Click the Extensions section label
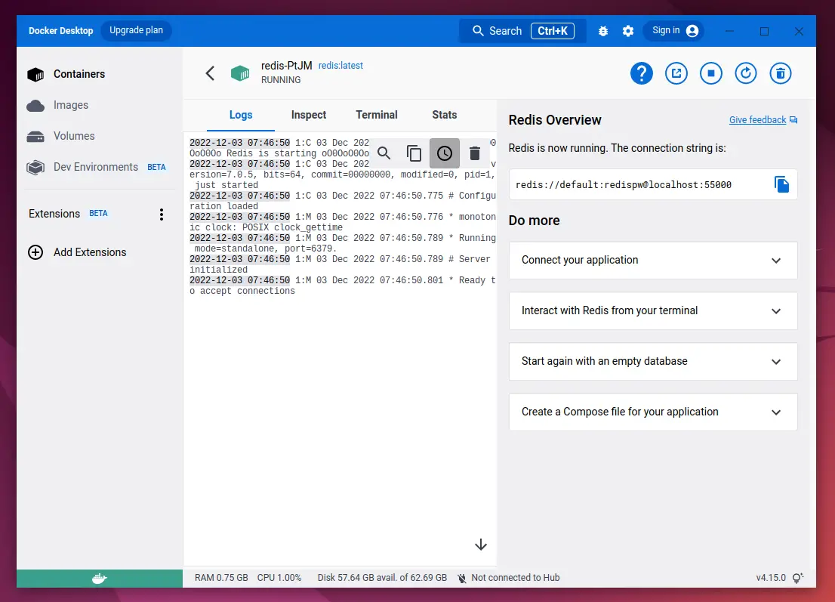The height and width of the screenshot is (602, 835). pyautogui.click(x=54, y=214)
